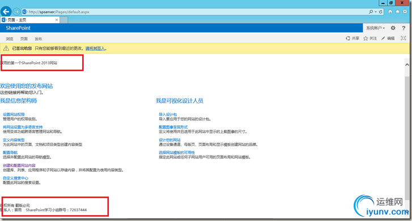Click the 请将其签入 check-in link
Image resolution: width=412 pixels, height=221 pixels.
95,48
